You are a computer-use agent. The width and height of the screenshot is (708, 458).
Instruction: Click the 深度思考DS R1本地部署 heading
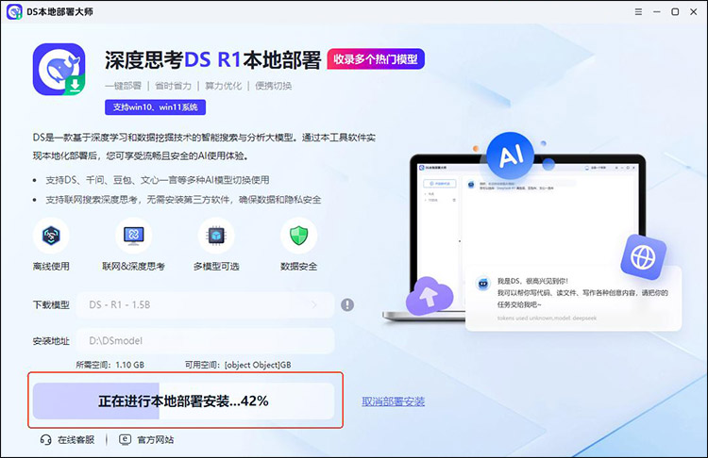click(x=212, y=60)
